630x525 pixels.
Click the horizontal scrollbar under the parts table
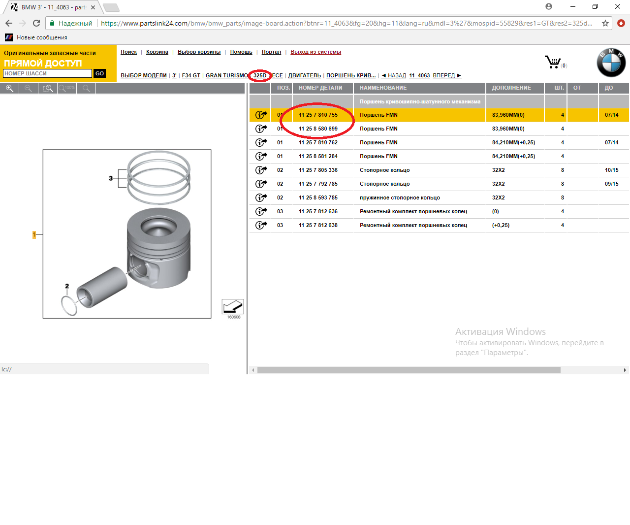409,370
